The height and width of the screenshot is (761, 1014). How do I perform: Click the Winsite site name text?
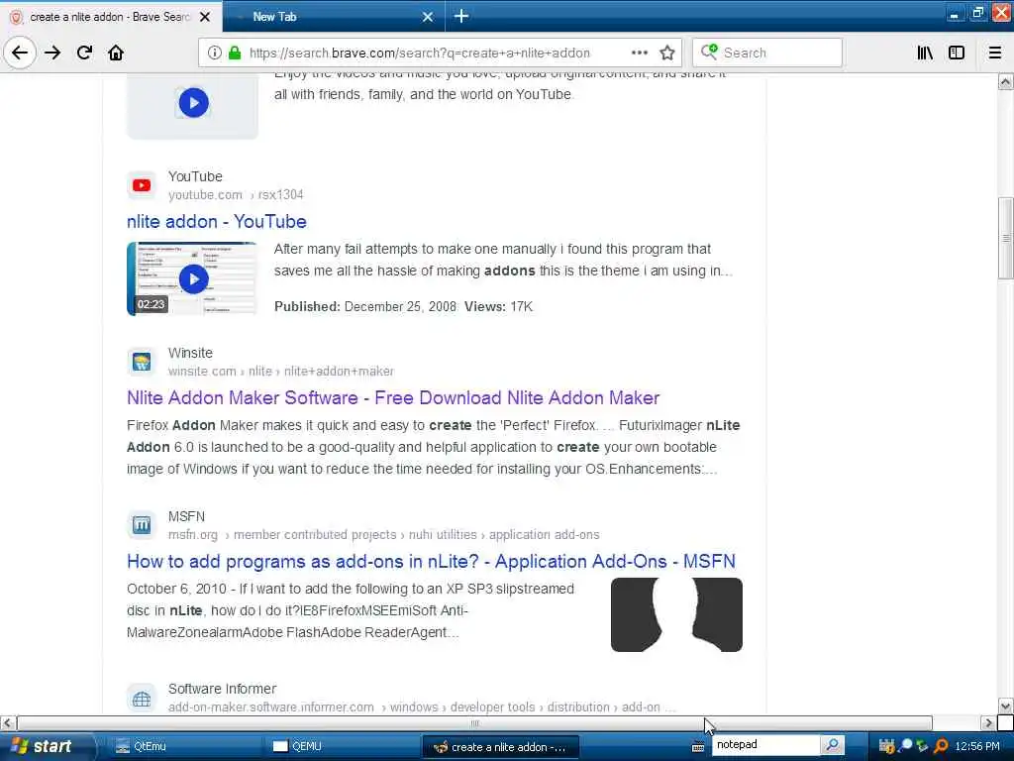(190, 353)
